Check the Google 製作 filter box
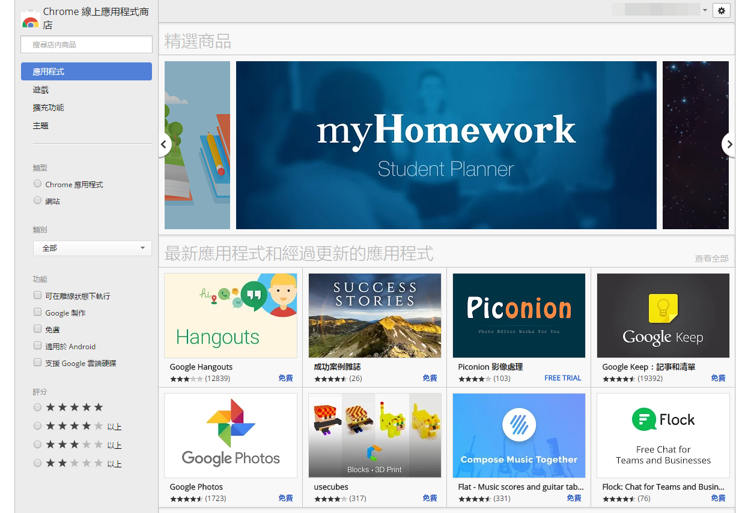The height and width of the screenshot is (513, 751). click(38, 313)
